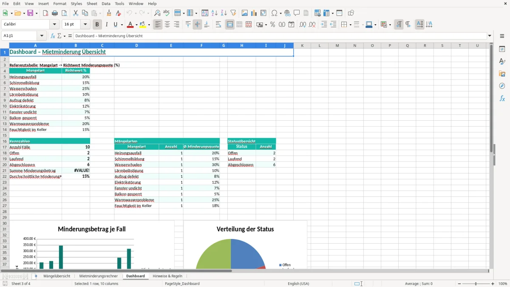The height and width of the screenshot is (287, 510).
Task: Open Print Preview from the toolbar
Action: (x=64, y=13)
